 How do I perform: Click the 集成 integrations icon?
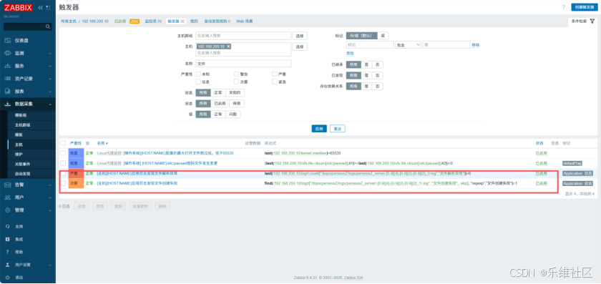[x=7, y=239]
